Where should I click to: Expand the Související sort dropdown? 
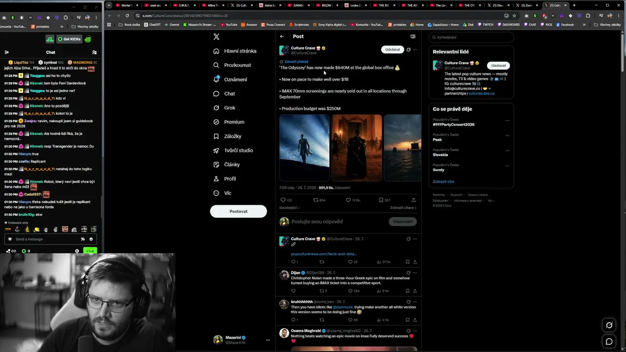click(290, 208)
